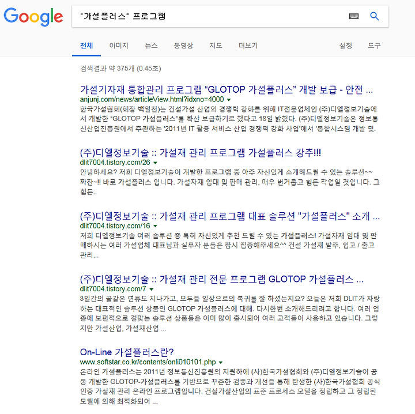Click the green URL dlit7004.tistory.com/7
This screenshot has height=414, width=415.
coord(113,289)
